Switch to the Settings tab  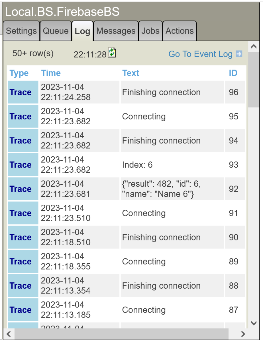pyautogui.click(x=21, y=31)
